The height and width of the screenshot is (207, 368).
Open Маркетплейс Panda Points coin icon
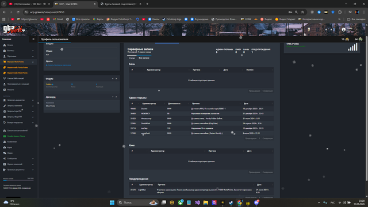coord(5,67)
